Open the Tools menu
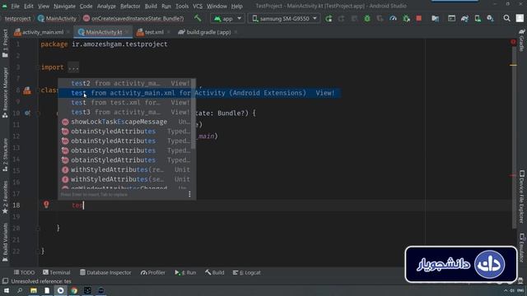The image size is (527, 296). point(182,6)
